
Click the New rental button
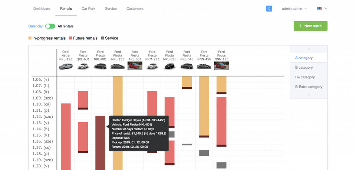pos(310,26)
